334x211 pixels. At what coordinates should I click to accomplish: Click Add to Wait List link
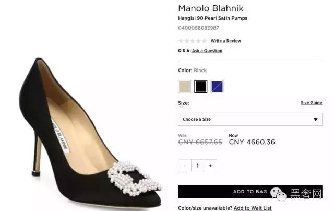tap(253, 208)
